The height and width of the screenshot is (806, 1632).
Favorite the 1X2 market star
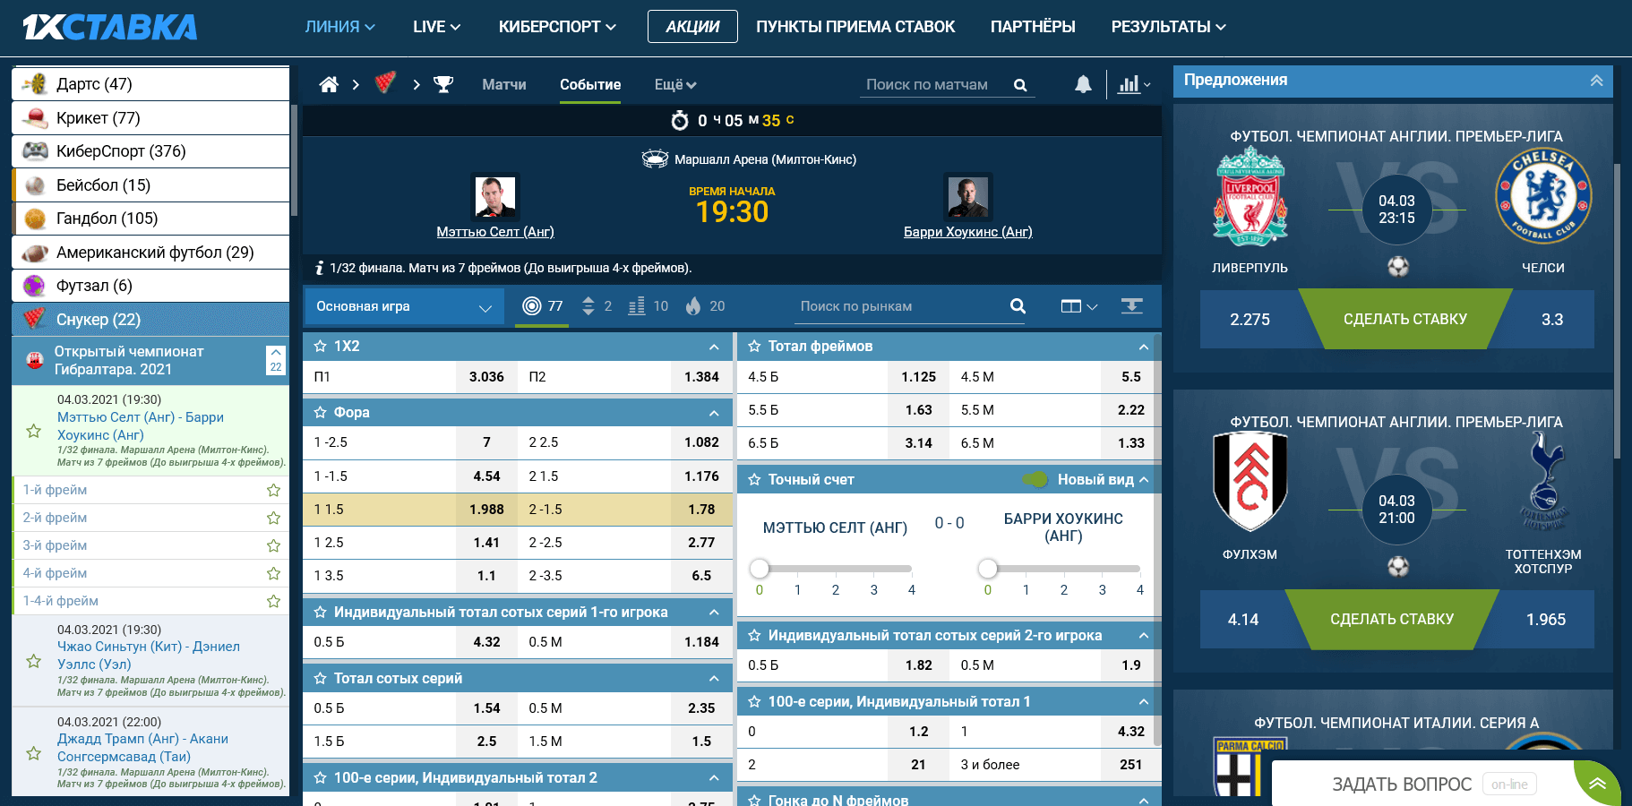point(320,346)
